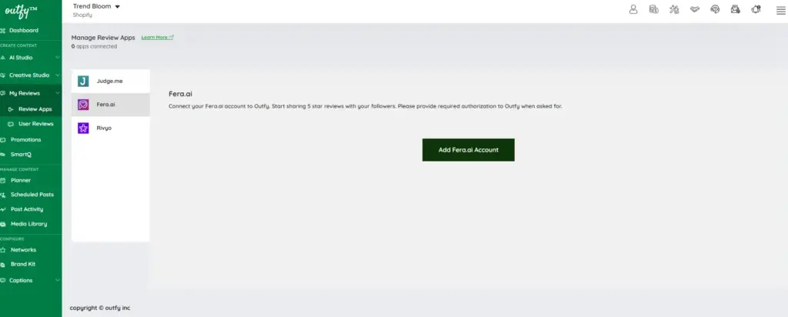
Task: Expand the Captions submenu chevron
Action: (x=57, y=280)
